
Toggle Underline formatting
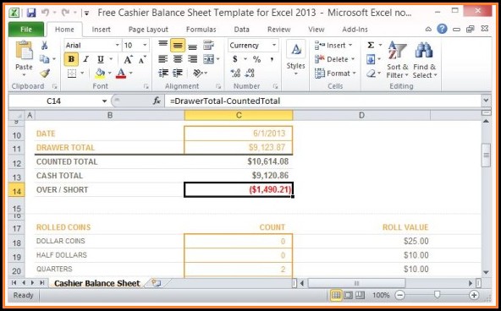pos(101,59)
